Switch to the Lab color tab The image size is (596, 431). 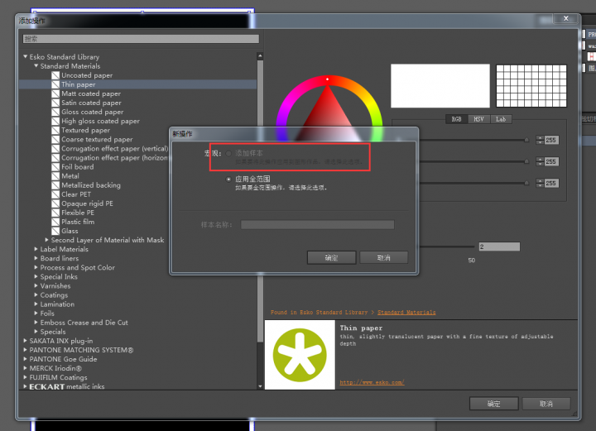[x=500, y=119]
